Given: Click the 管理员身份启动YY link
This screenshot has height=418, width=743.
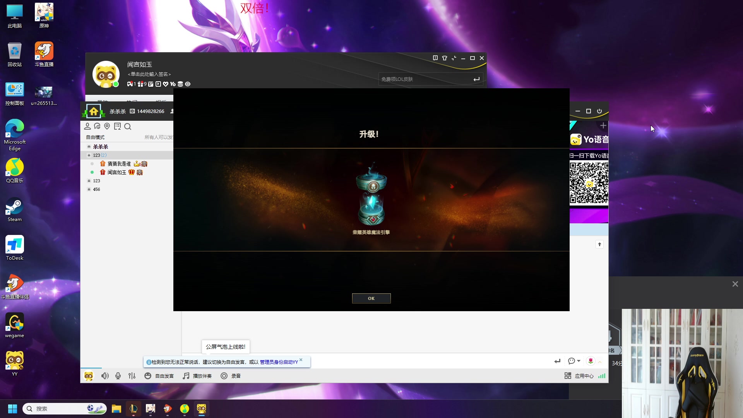Looking at the screenshot, I should click(279, 362).
